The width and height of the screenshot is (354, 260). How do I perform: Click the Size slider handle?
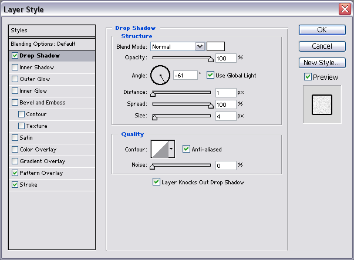[154, 117]
